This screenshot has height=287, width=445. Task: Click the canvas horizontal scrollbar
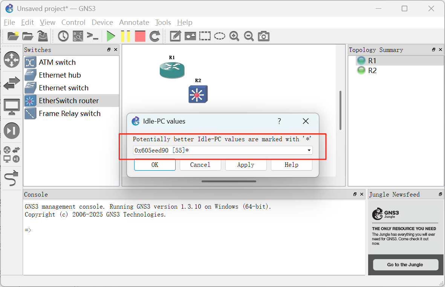pos(229,181)
